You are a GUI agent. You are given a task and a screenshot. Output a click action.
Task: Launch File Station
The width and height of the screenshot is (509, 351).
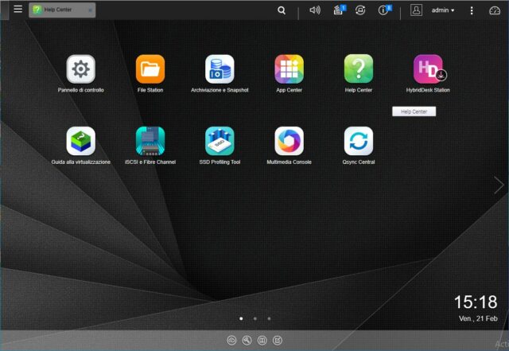pos(150,69)
